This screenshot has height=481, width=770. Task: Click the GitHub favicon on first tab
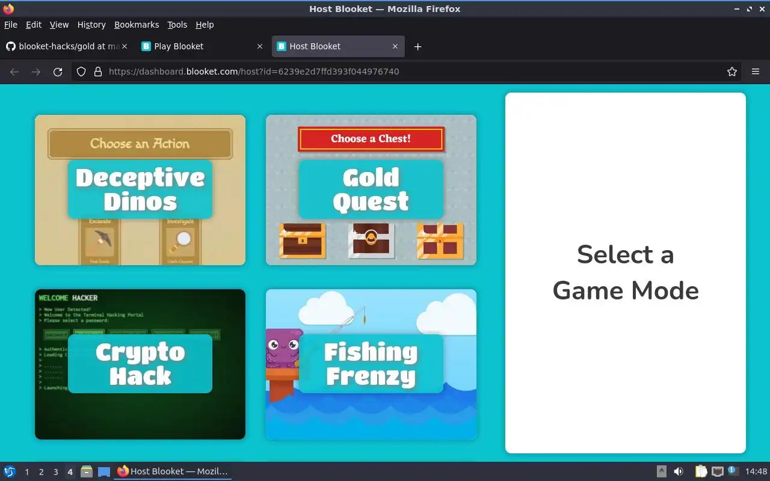click(10, 46)
